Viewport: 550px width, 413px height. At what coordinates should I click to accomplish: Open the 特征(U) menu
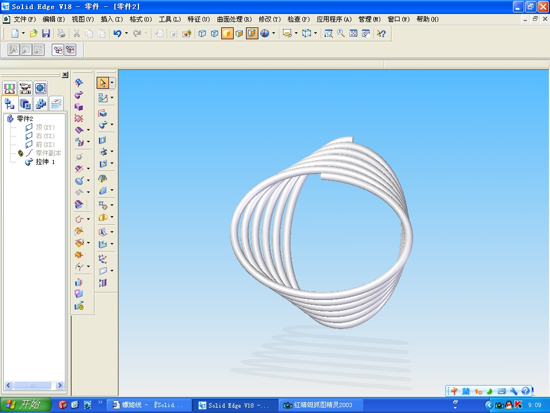[199, 19]
